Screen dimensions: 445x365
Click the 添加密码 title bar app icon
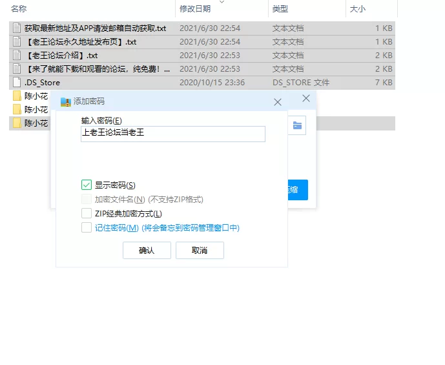[66, 101]
